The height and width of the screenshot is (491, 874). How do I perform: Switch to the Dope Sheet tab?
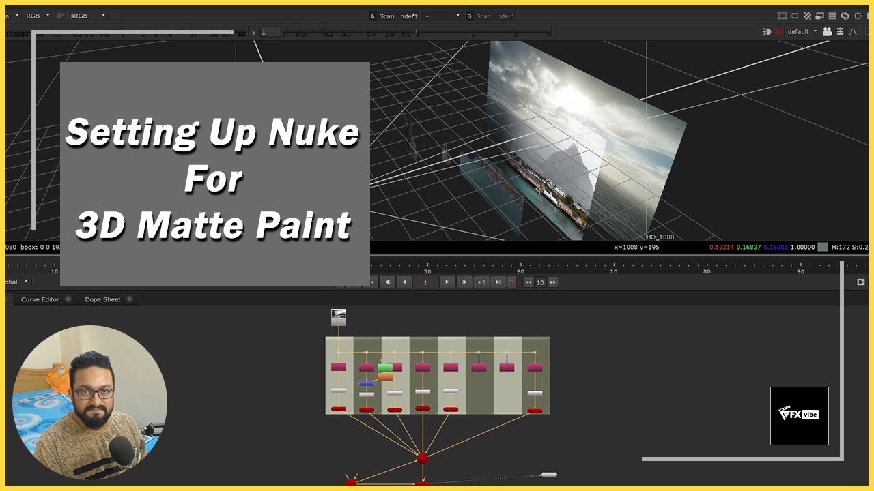(x=102, y=299)
